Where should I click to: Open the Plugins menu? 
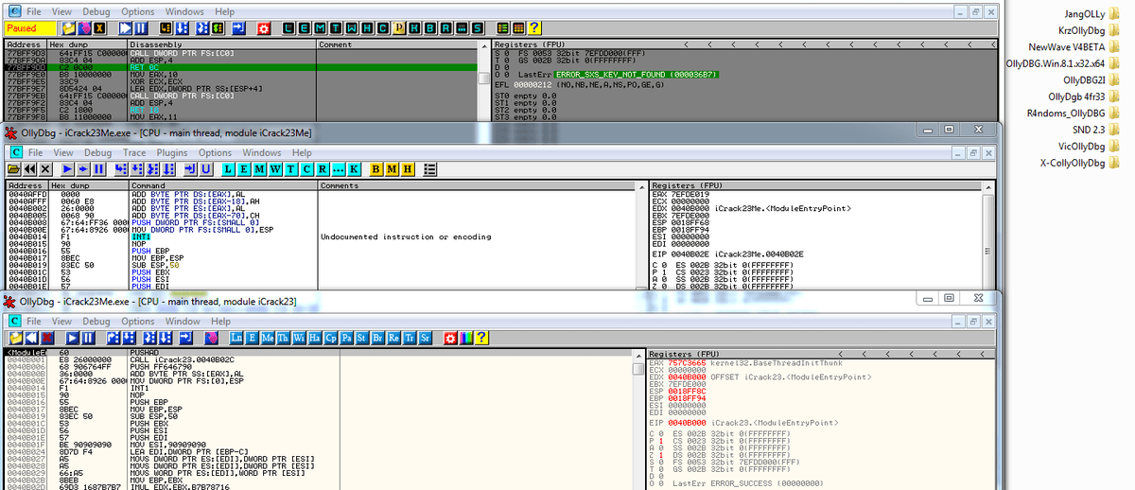coord(171,152)
